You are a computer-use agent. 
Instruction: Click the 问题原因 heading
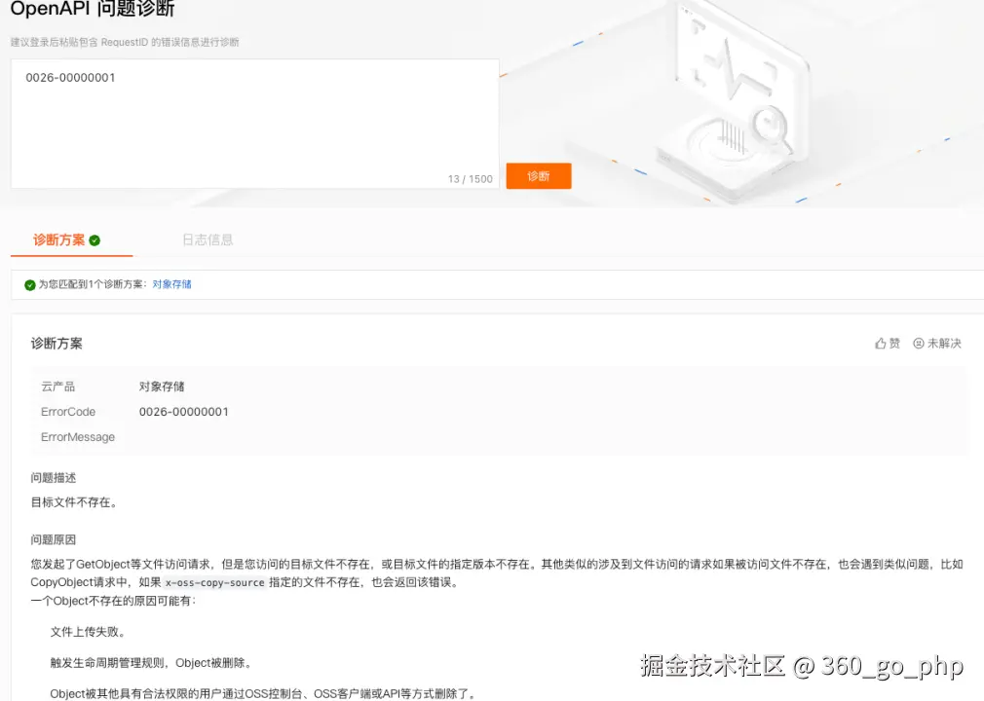click(54, 539)
